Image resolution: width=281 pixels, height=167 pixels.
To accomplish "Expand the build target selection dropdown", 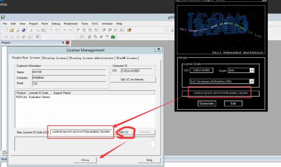I will (76, 37).
